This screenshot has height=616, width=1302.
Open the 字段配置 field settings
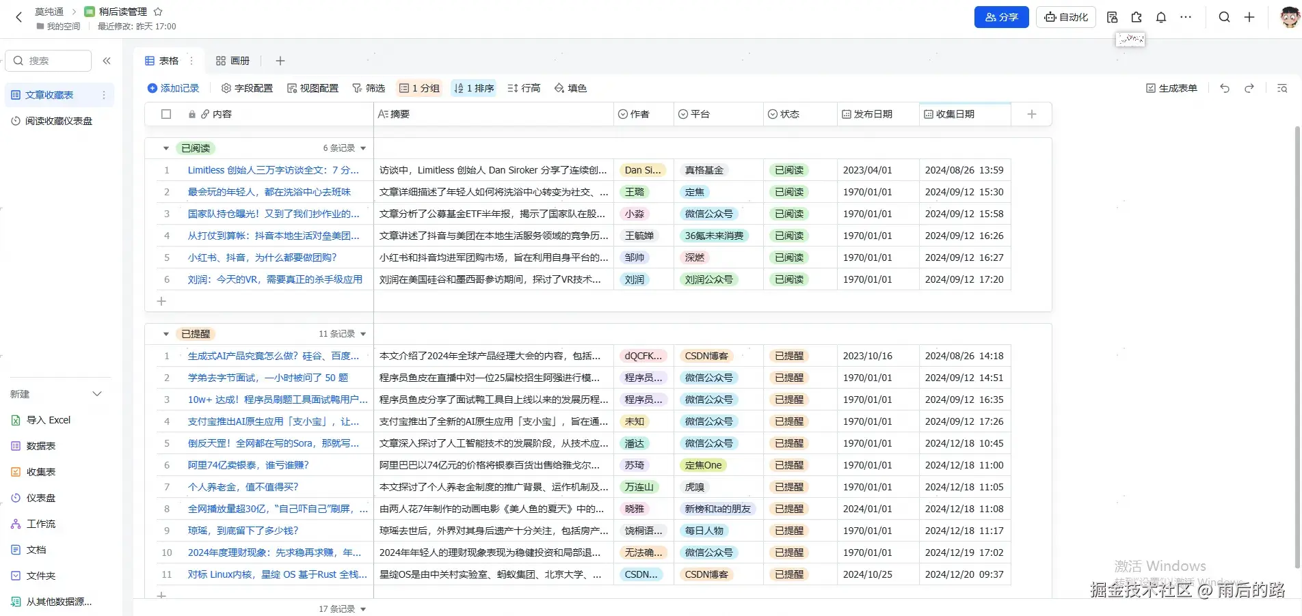(246, 87)
